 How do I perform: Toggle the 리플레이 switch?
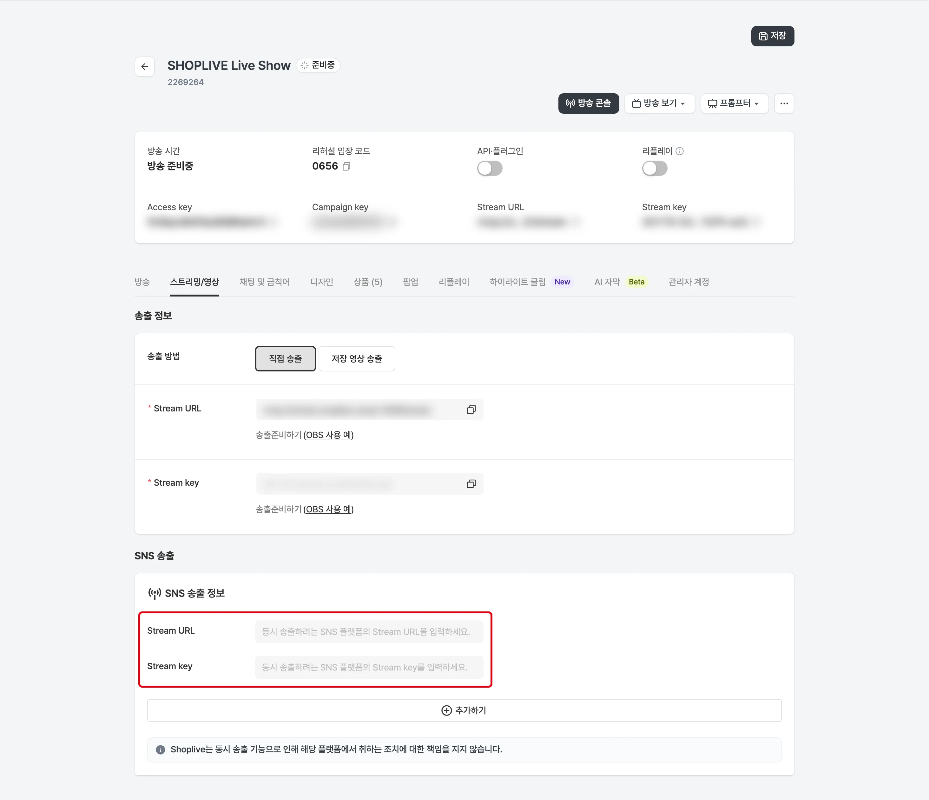655,169
